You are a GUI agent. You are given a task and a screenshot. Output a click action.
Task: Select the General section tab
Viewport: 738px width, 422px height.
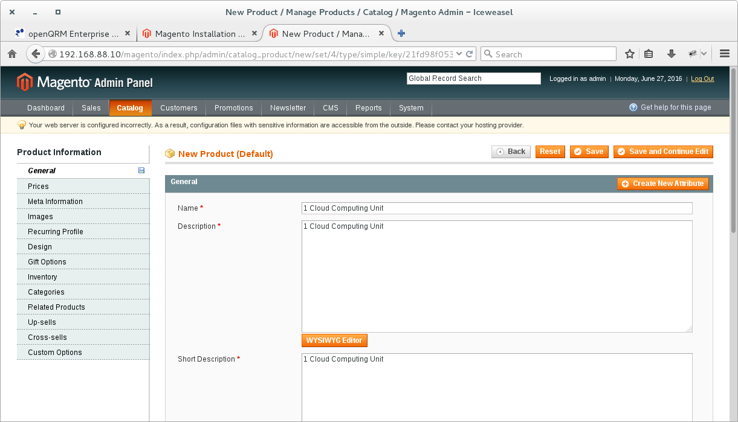[x=83, y=171]
